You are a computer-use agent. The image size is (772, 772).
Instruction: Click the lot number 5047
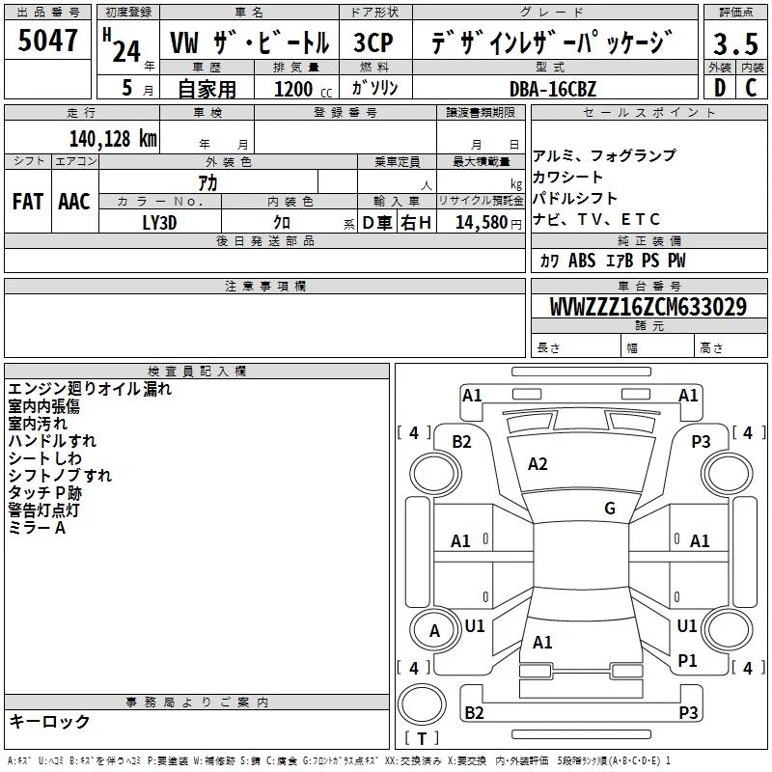click(x=47, y=41)
